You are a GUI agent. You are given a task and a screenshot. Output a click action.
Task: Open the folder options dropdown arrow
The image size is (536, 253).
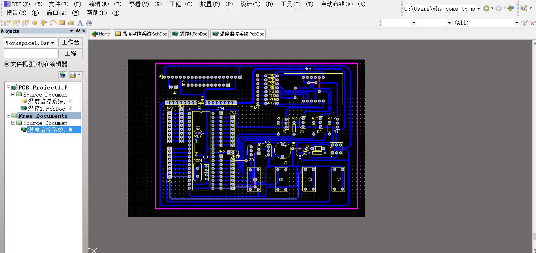(x=80, y=75)
